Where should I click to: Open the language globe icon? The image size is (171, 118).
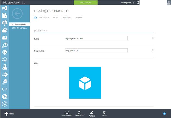pyautogui.click(x=138, y=2)
